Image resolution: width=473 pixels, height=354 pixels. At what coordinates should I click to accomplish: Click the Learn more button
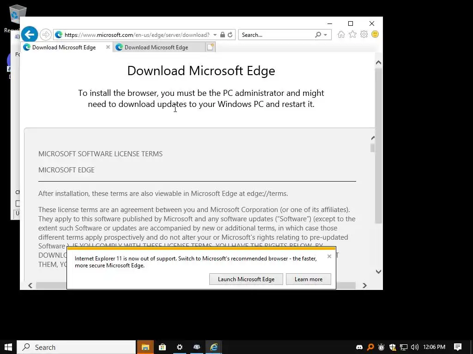coord(308,279)
